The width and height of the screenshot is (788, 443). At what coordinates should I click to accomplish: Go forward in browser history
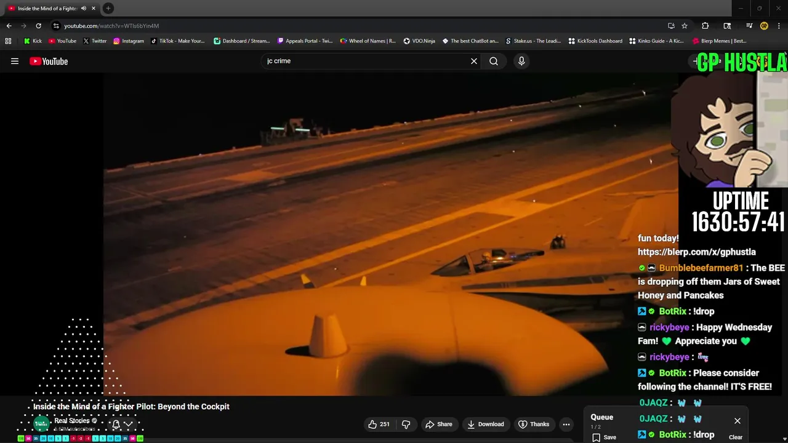click(x=23, y=26)
